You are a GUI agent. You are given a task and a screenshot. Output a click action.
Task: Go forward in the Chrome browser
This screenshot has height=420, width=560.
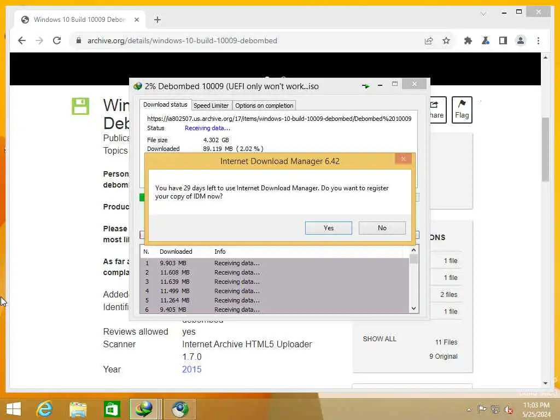click(39, 40)
